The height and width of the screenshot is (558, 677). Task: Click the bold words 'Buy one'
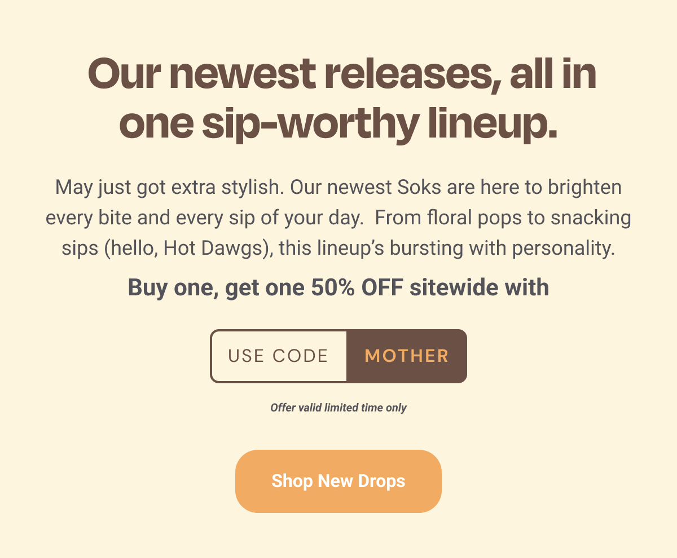(173, 288)
